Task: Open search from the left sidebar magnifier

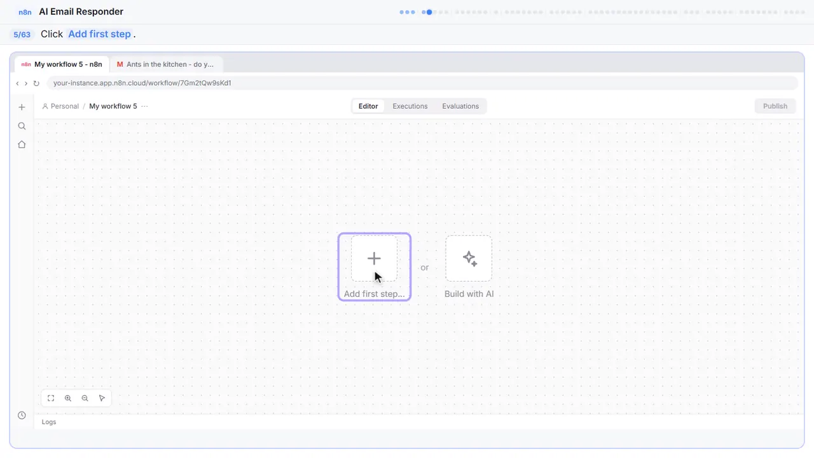Action: [x=22, y=126]
